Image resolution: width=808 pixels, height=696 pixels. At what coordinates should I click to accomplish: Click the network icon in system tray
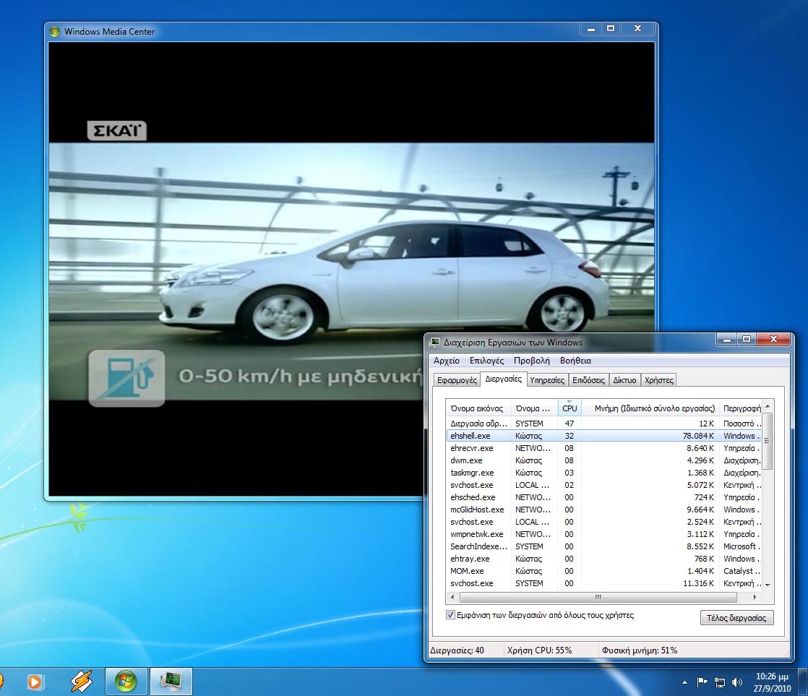click(x=720, y=682)
